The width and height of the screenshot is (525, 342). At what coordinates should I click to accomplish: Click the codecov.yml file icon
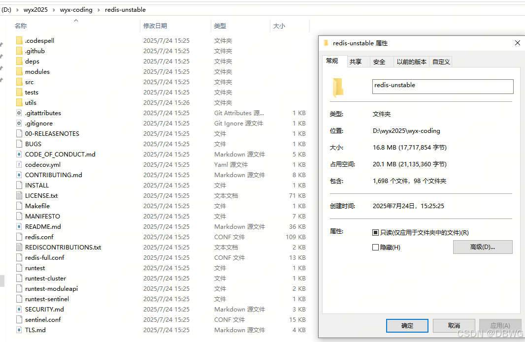click(x=19, y=165)
